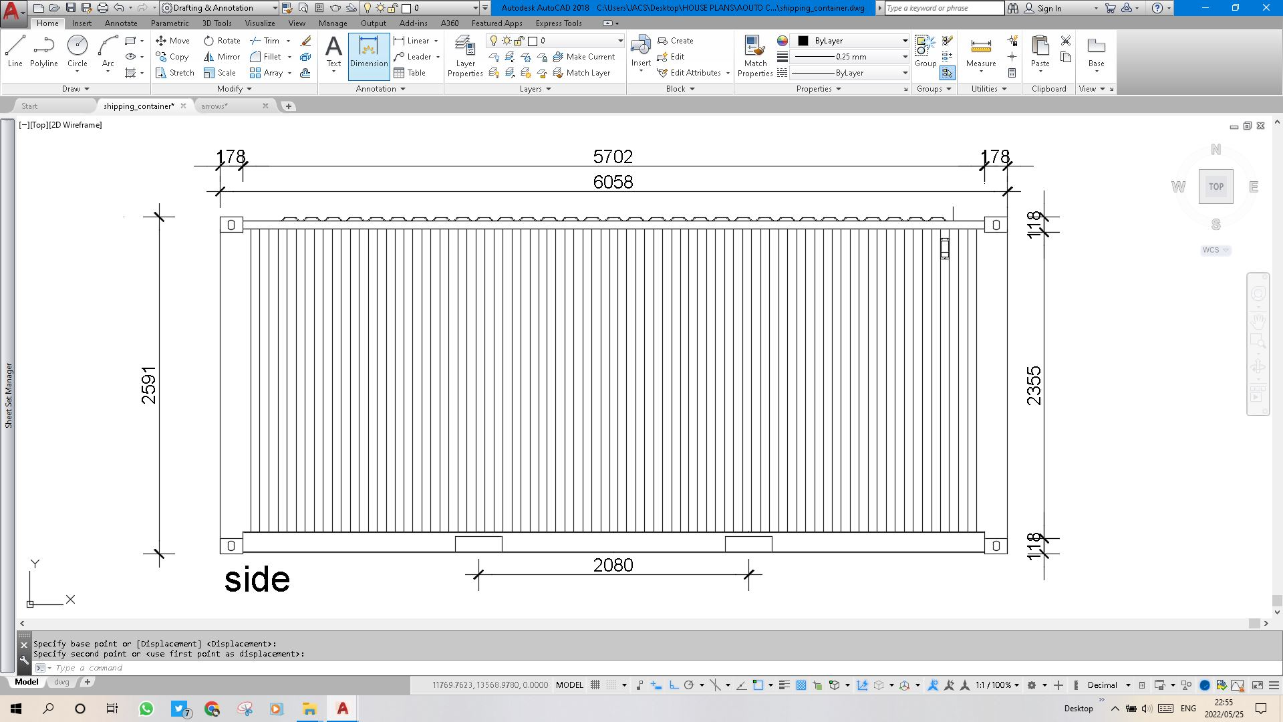Image resolution: width=1283 pixels, height=722 pixels.
Task: Expand the Decimal units dropdown
Action: (x=1128, y=685)
